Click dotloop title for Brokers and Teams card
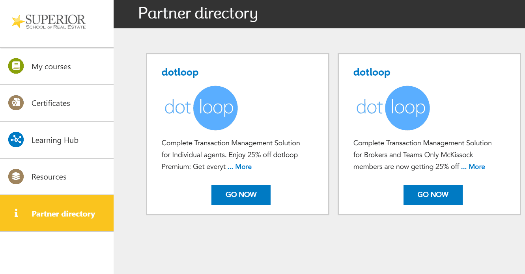Image resolution: width=525 pixels, height=274 pixels. pos(372,72)
